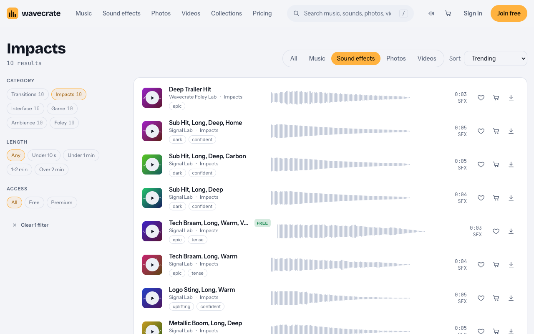
Task: Add 0:04 Sub Hit, Long, Deep to cart
Action: (x=496, y=198)
